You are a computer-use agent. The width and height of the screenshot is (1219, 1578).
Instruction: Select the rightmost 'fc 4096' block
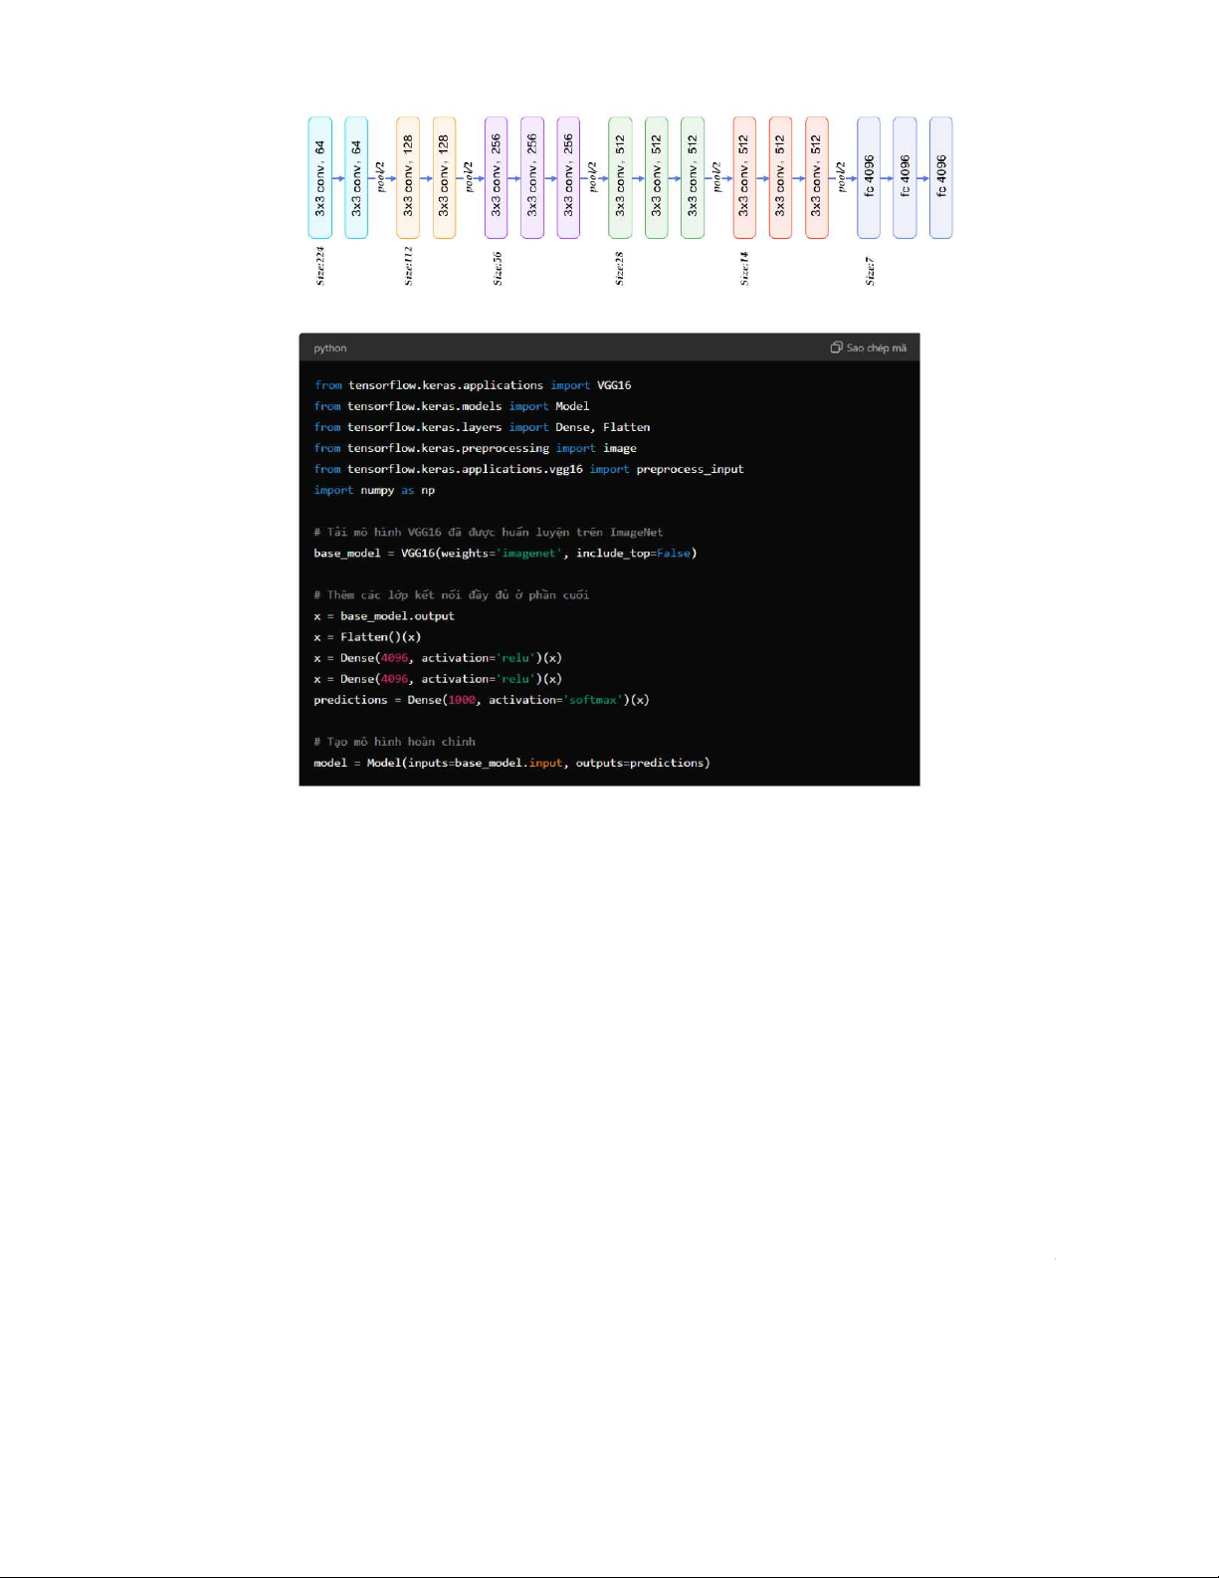click(x=940, y=178)
